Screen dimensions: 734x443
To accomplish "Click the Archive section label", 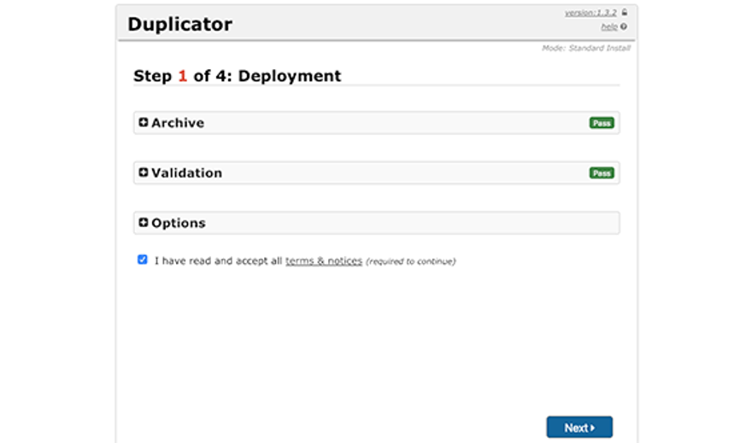I will click(x=178, y=123).
